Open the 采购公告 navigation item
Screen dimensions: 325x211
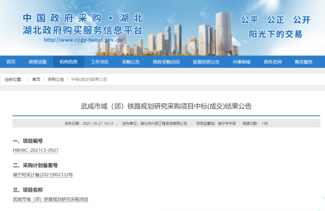[131, 62]
